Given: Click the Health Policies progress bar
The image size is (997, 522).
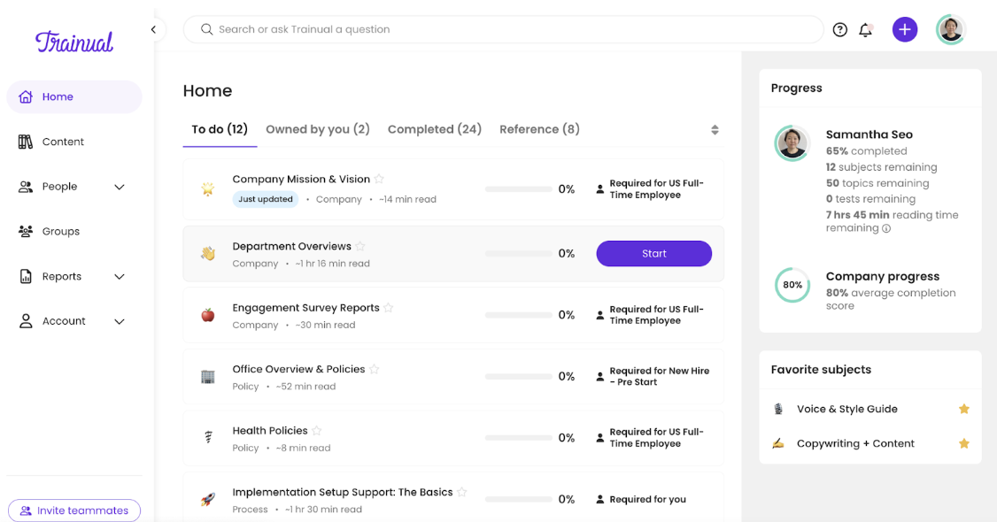Looking at the screenshot, I should (518, 438).
